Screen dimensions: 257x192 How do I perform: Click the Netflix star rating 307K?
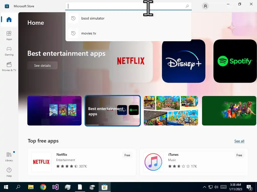pos(72,166)
